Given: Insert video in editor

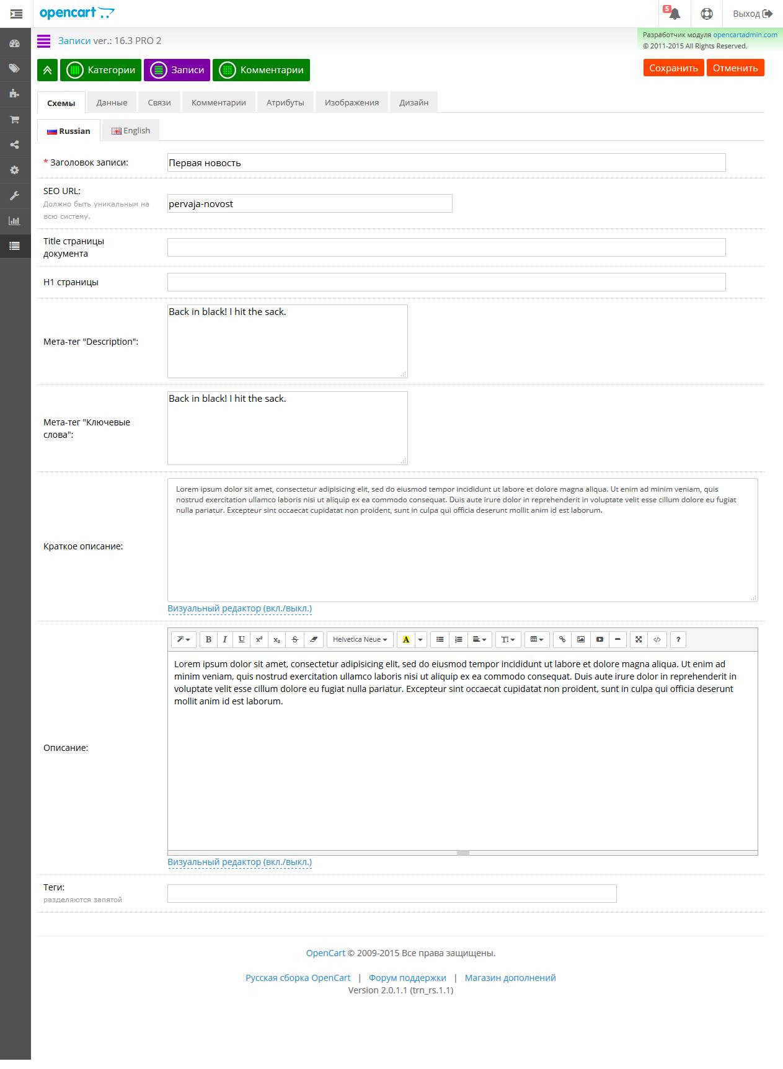Looking at the screenshot, I should 599,639.
